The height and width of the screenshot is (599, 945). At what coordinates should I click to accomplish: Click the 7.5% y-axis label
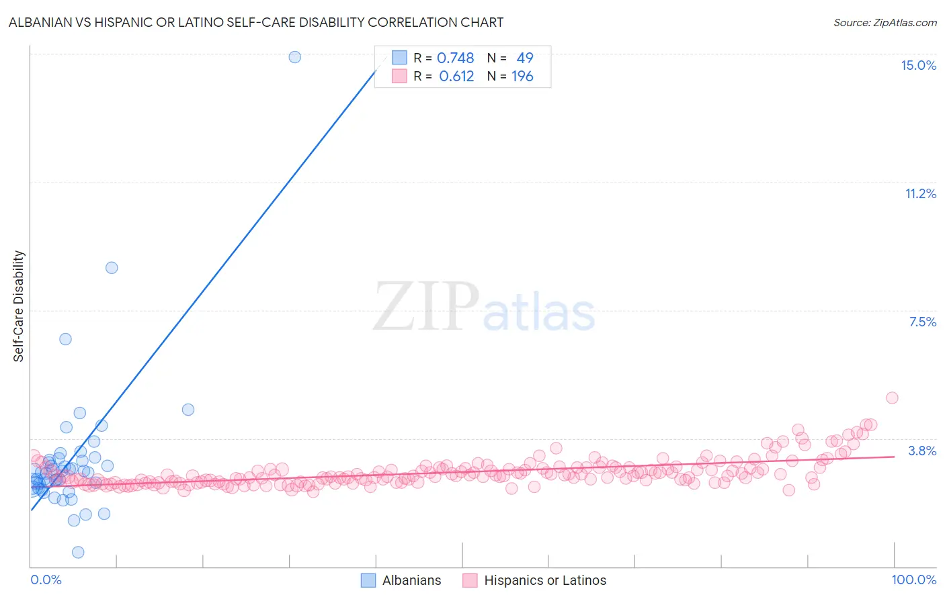[922, 322]
